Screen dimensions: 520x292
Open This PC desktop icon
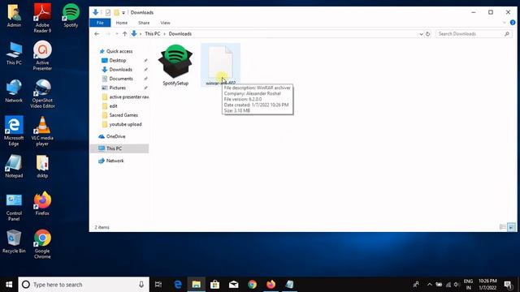(14, 53)
